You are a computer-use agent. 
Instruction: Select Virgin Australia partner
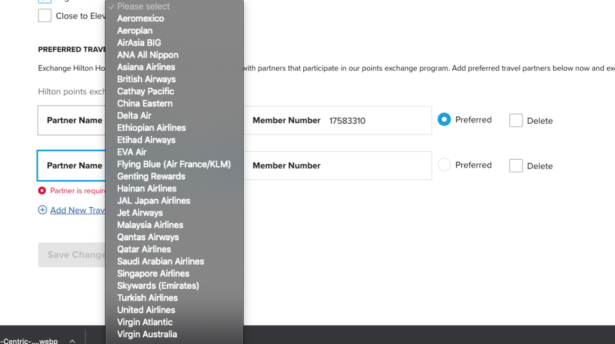(x=175, y=334)
